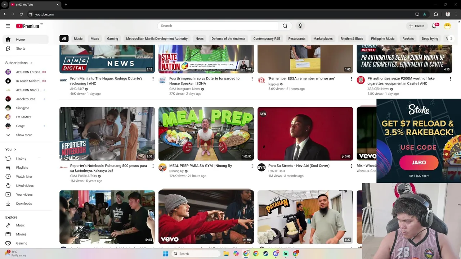
Task: Click the YouTube Premium logo
Action: tap(28, 26)
